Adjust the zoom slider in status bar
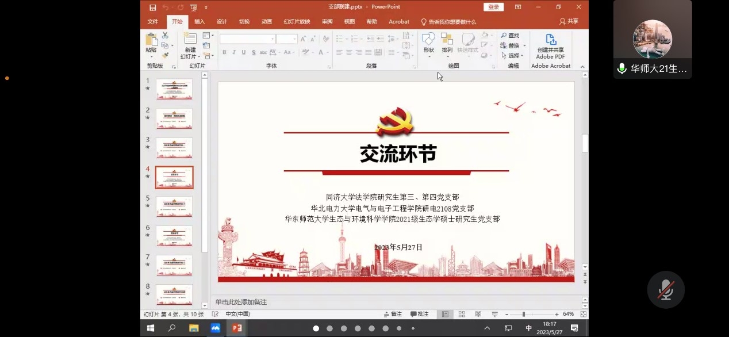The image size is (729, 337). tap(523, 315)
